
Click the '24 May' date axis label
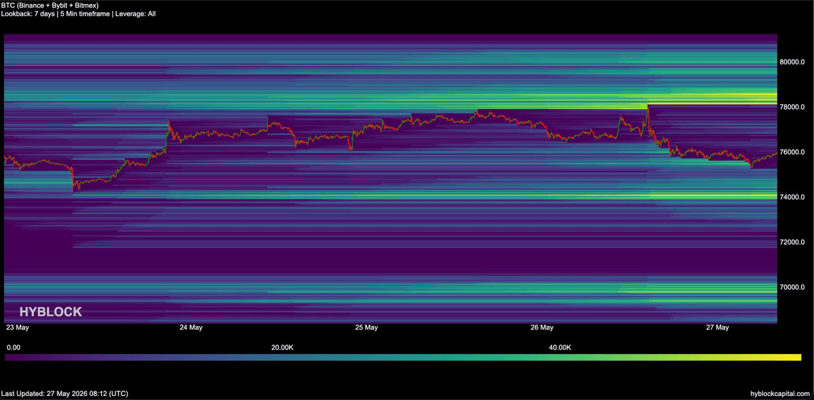point(191,327)
